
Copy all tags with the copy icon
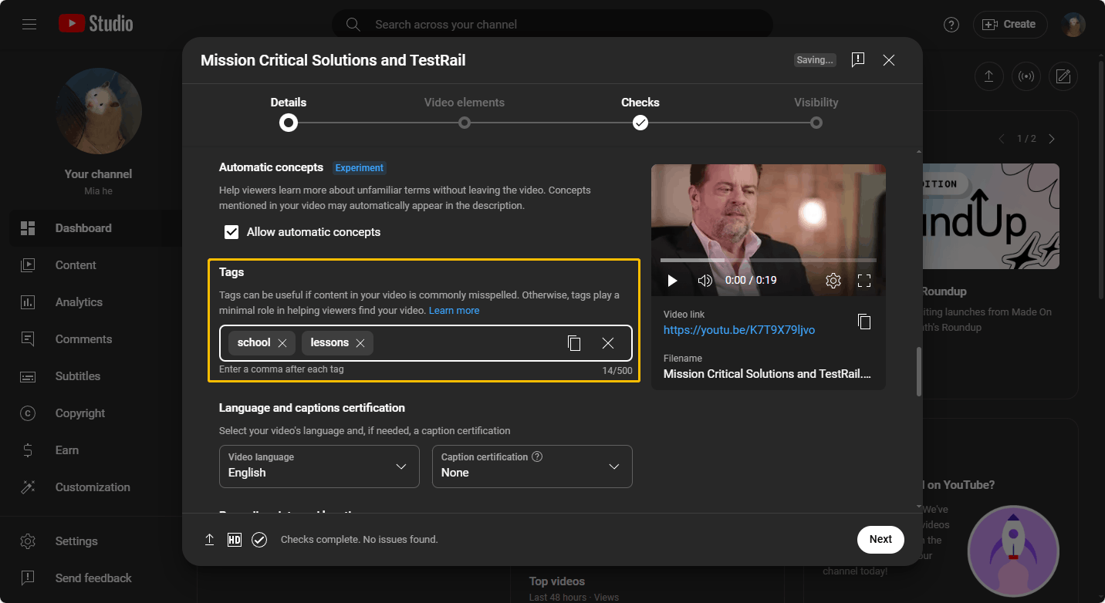(x=574, y=343)
